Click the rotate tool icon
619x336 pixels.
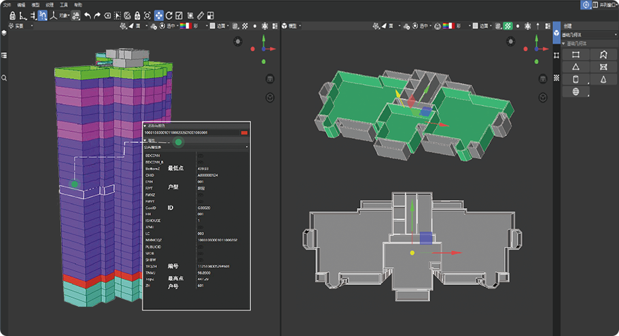point(169,15)
